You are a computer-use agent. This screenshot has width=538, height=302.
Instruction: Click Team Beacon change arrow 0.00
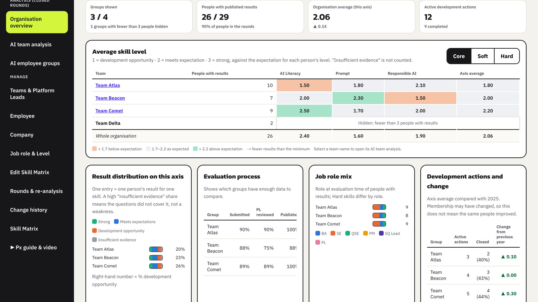tap(503, 275)
